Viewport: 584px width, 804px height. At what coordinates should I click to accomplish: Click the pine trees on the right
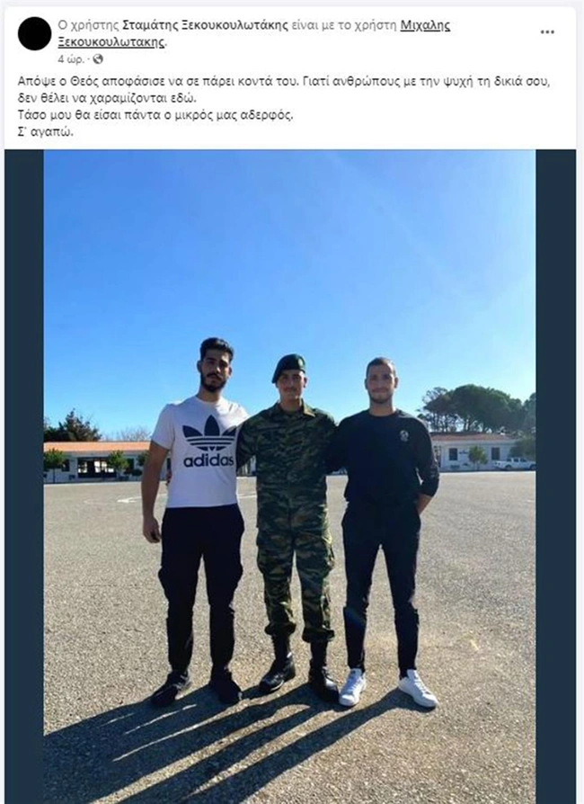point(475,408)
